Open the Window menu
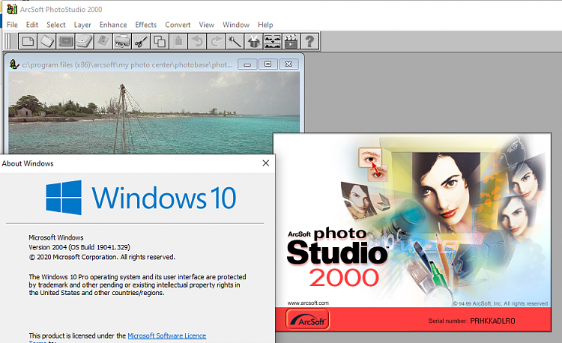Image resolution: width=562 pixels, height=343 pixels. (236, 25)
